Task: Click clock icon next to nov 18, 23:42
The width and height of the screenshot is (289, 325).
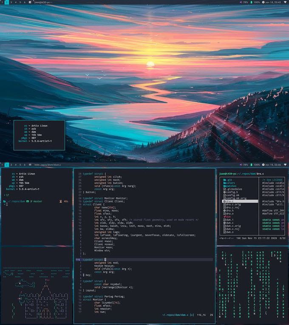Action: [263, 2]
